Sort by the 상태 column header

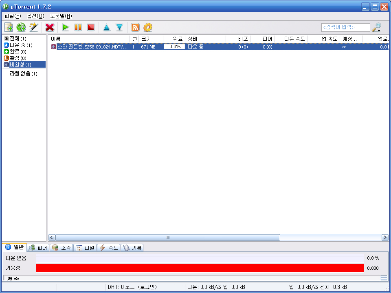(205, 39)
